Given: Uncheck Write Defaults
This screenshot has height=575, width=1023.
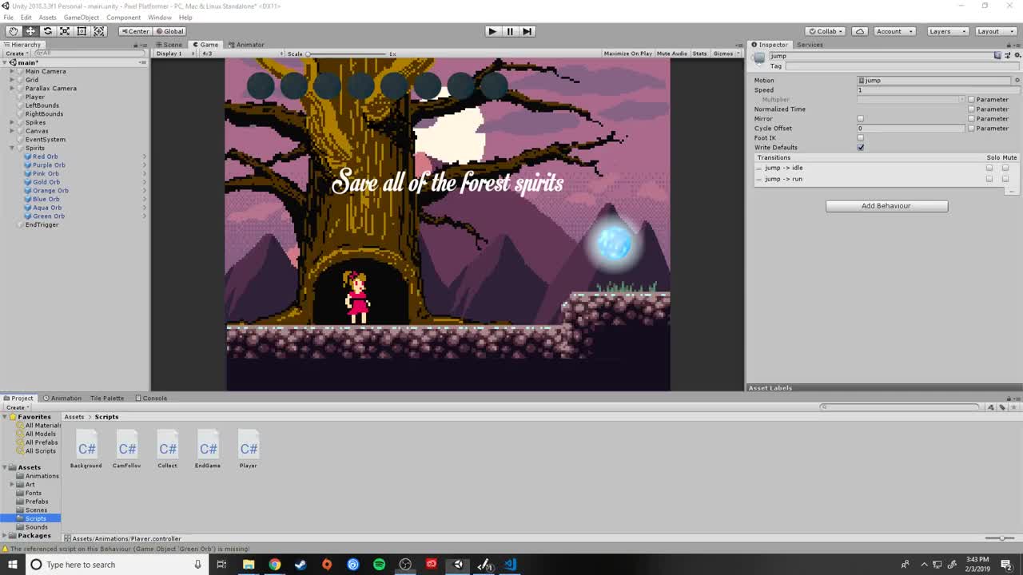Looking at the screenshot, I should point(861,147).
